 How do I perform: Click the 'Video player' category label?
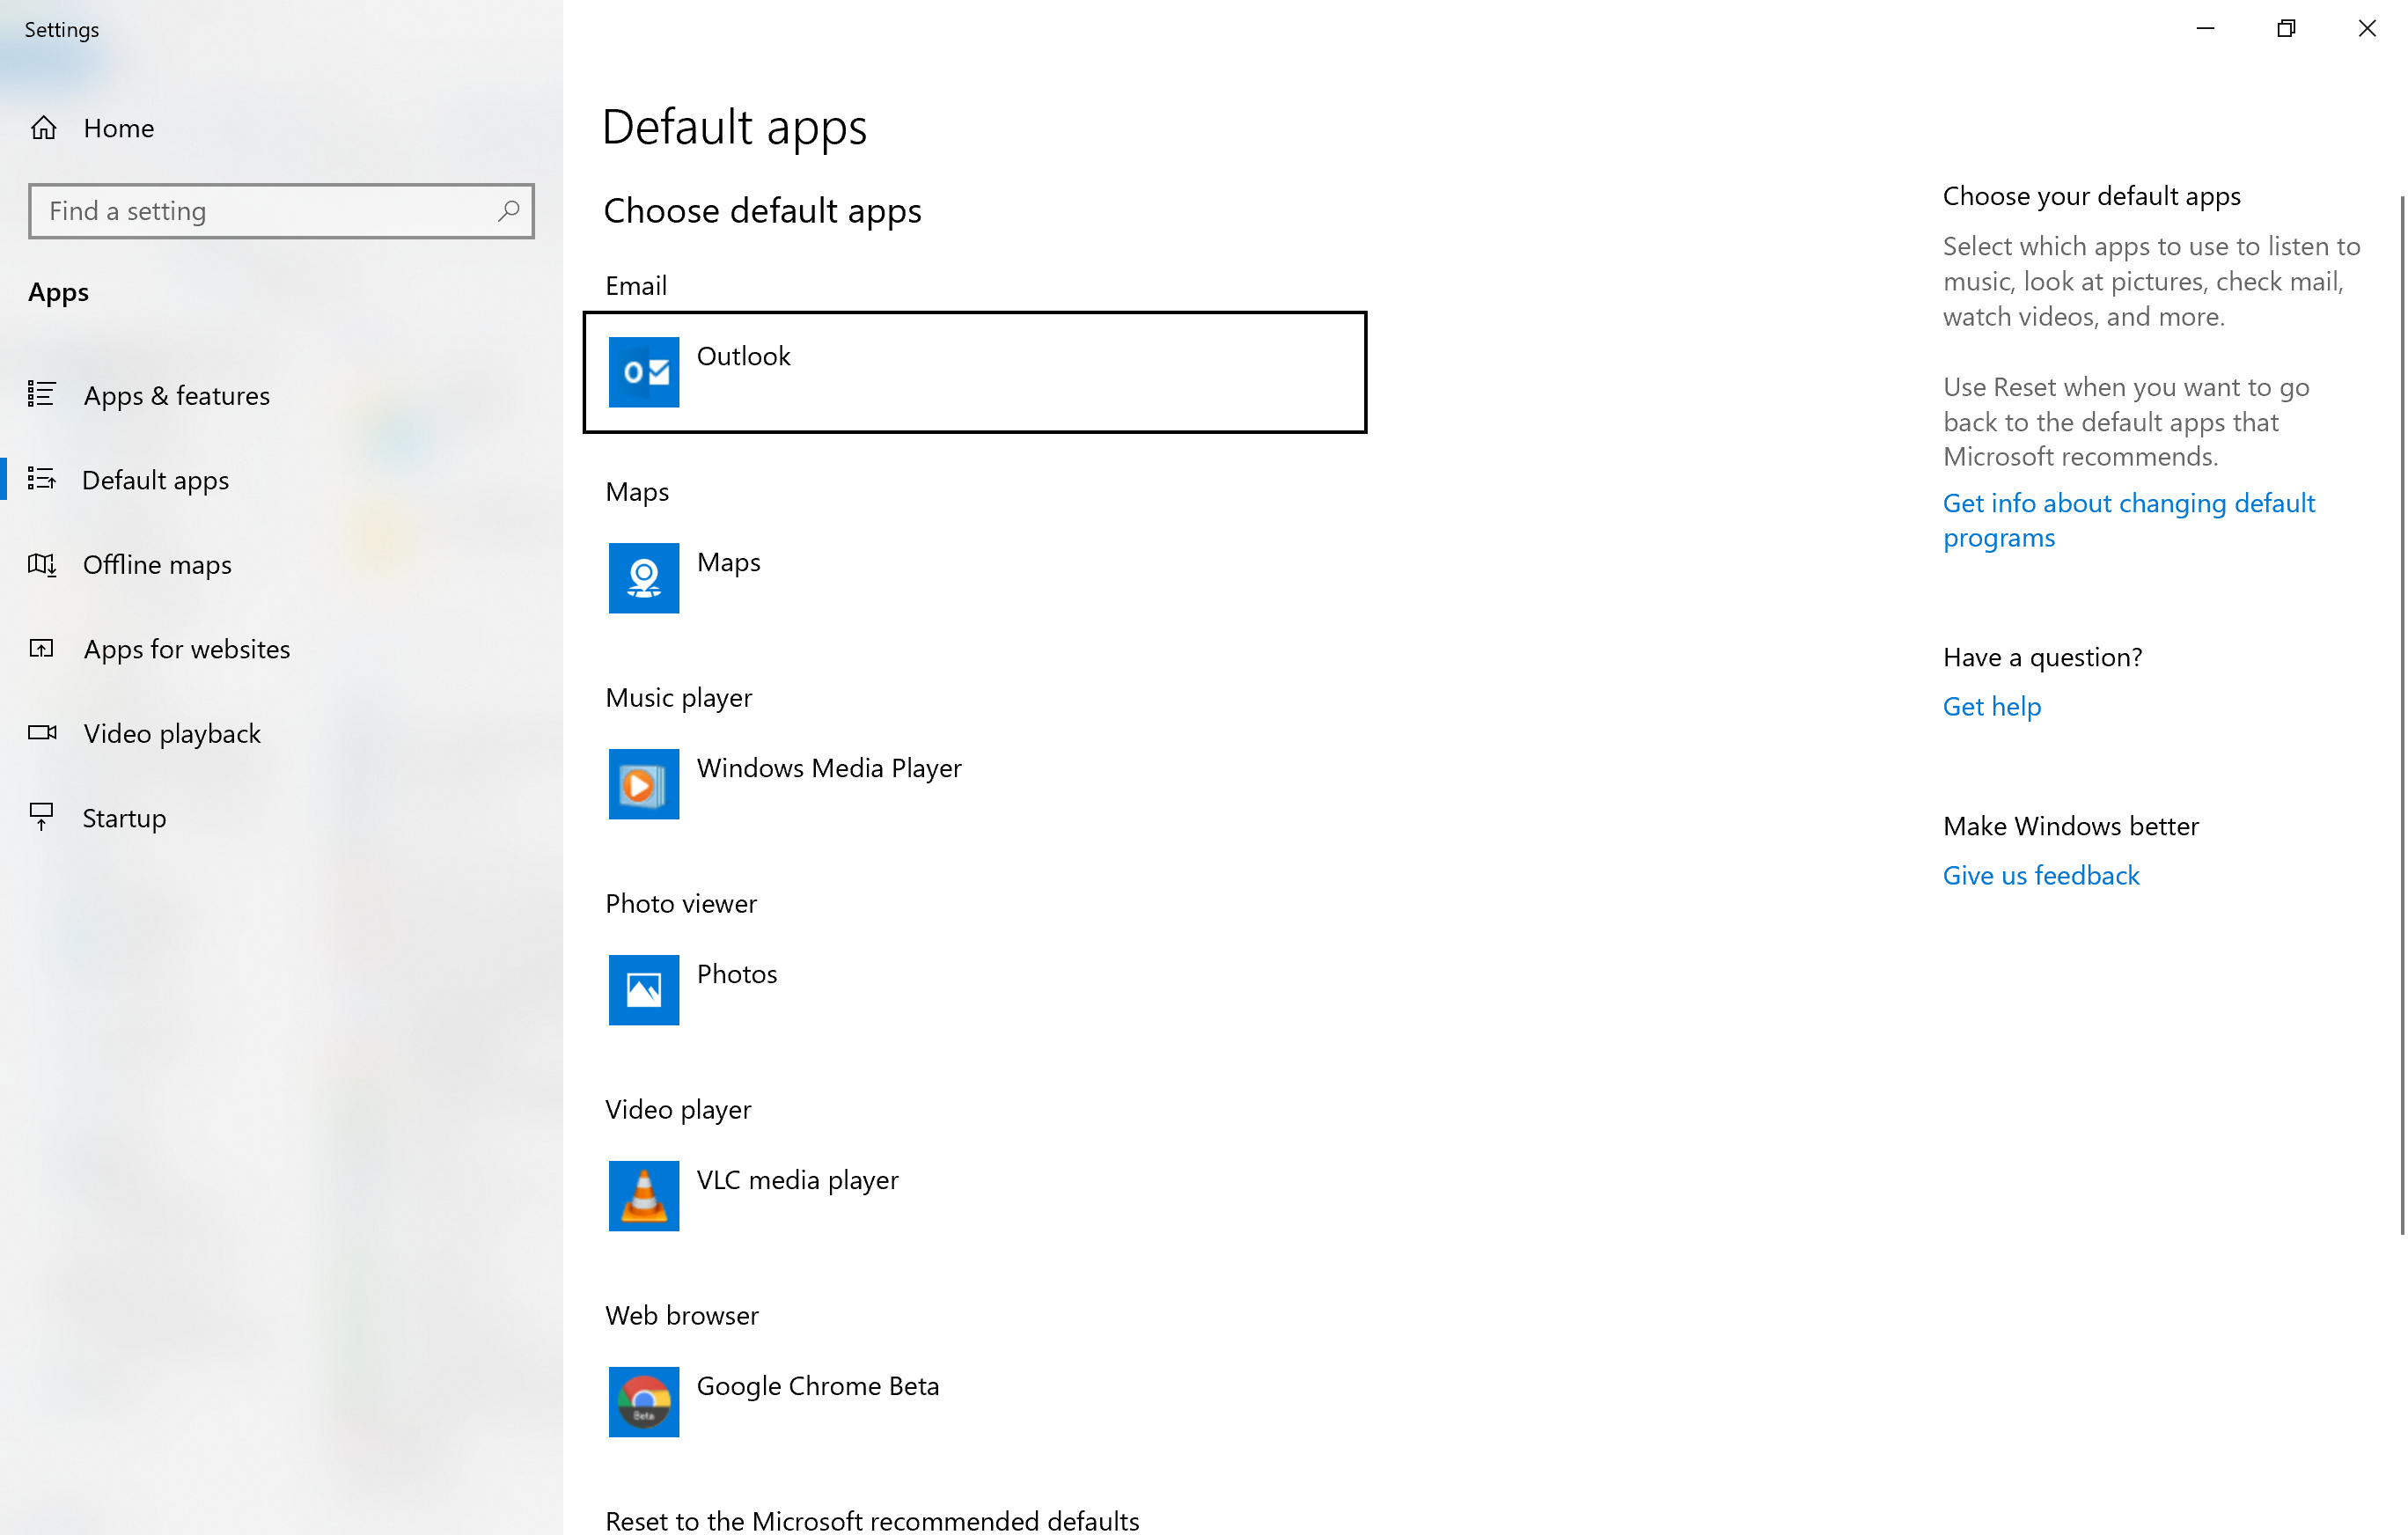(x=678, y=1109)
